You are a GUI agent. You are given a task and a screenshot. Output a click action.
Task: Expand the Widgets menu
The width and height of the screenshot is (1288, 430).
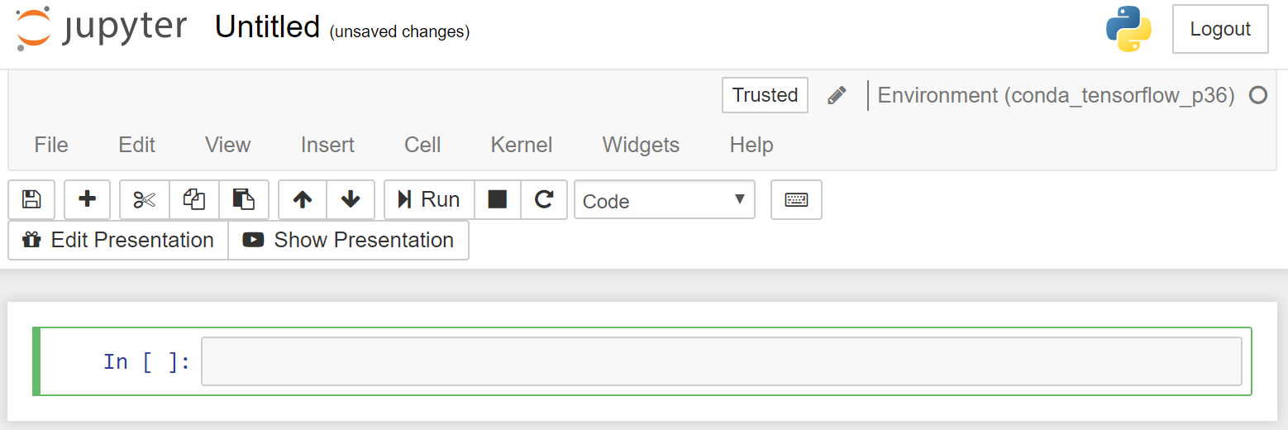point(641,145)
